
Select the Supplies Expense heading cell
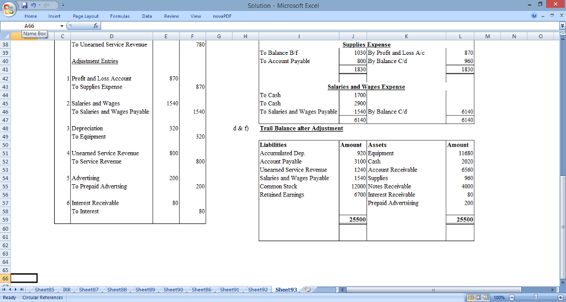click(366, 44)
